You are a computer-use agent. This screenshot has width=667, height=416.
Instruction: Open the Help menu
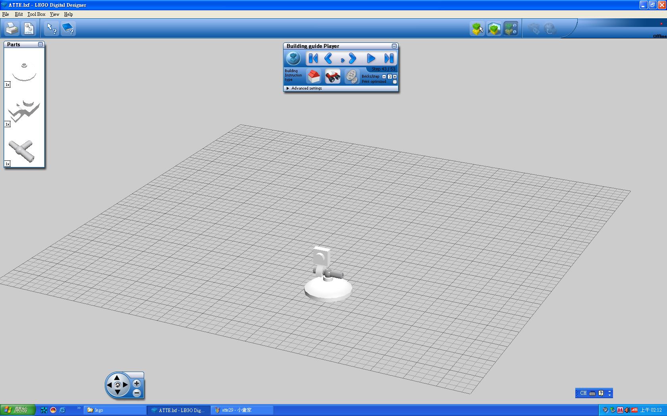point(68,14)
